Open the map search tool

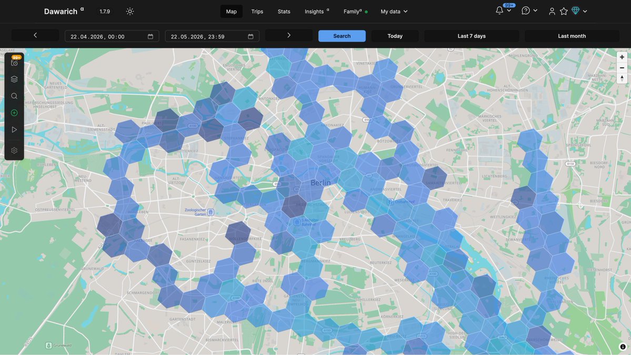pos(14,96)
